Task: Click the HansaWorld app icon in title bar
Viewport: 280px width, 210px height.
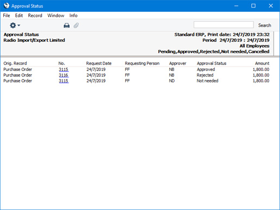Action: click(x=7, y=5)
